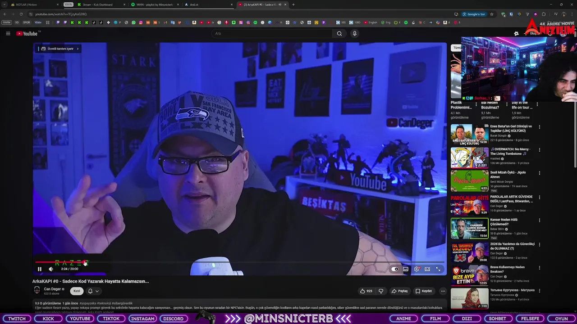Open English bookmark in bookmarks bar

[x=371, y=22]
